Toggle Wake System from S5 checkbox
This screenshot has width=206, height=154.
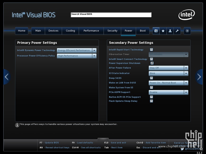coord(152,88)
